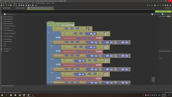Viewport: 172px width, 97px height.
Task: Open the Window menu
Action: click(49, 3)
